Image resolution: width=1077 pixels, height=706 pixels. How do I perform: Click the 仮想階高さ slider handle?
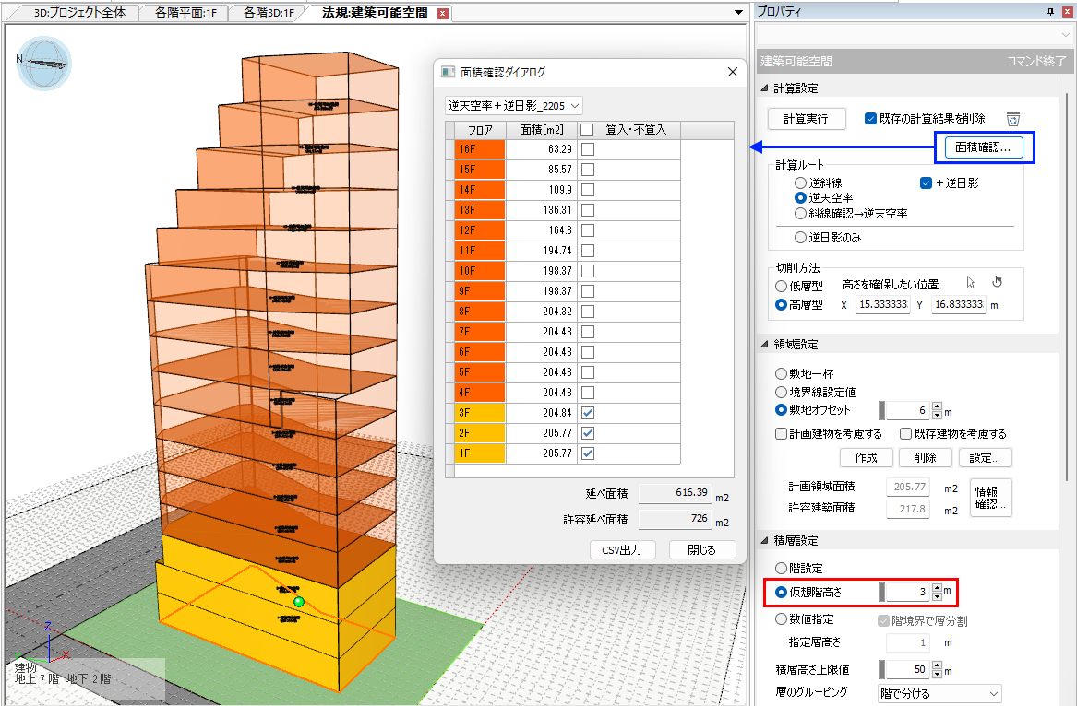point(882,592)
